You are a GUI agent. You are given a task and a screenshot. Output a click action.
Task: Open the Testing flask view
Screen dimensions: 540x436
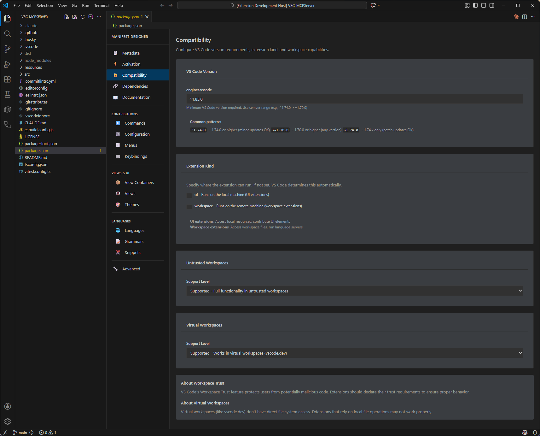point(8,94)
